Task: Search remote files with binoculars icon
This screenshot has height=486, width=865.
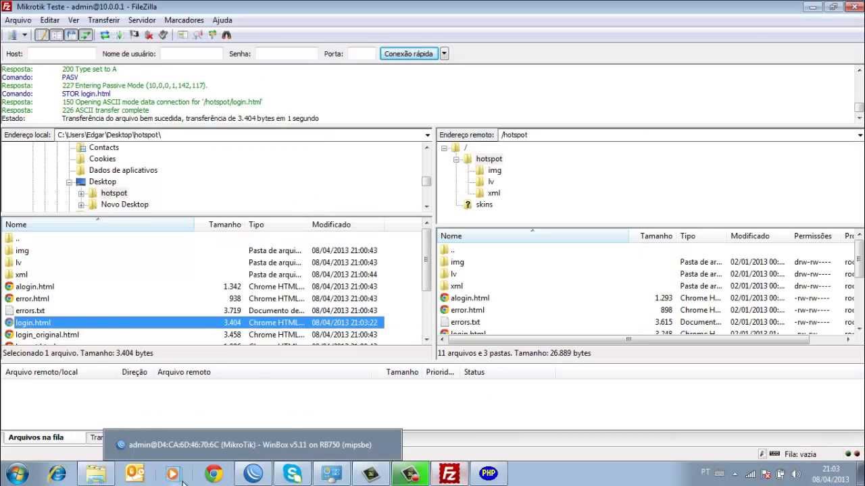Action: 226,35
